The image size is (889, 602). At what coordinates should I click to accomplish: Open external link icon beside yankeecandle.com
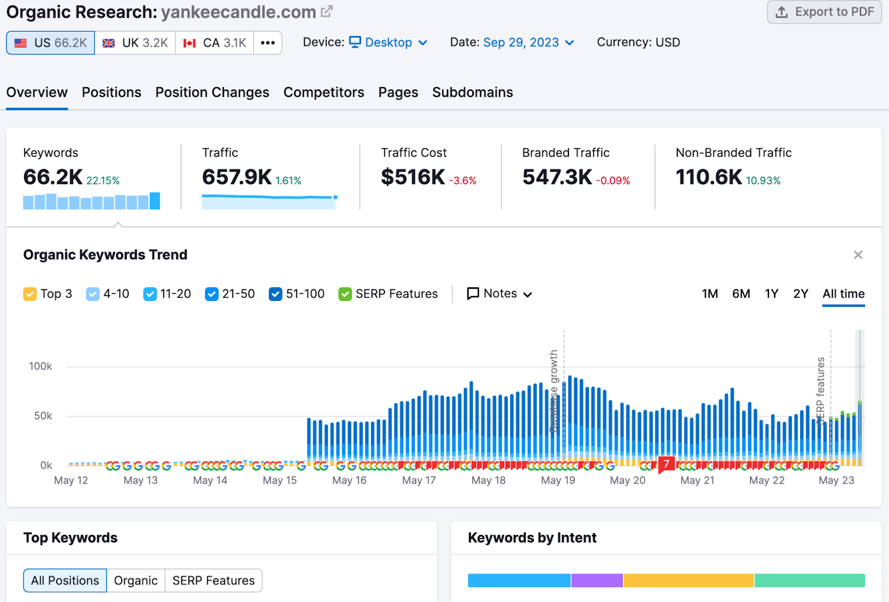click(x=327, y=12)
